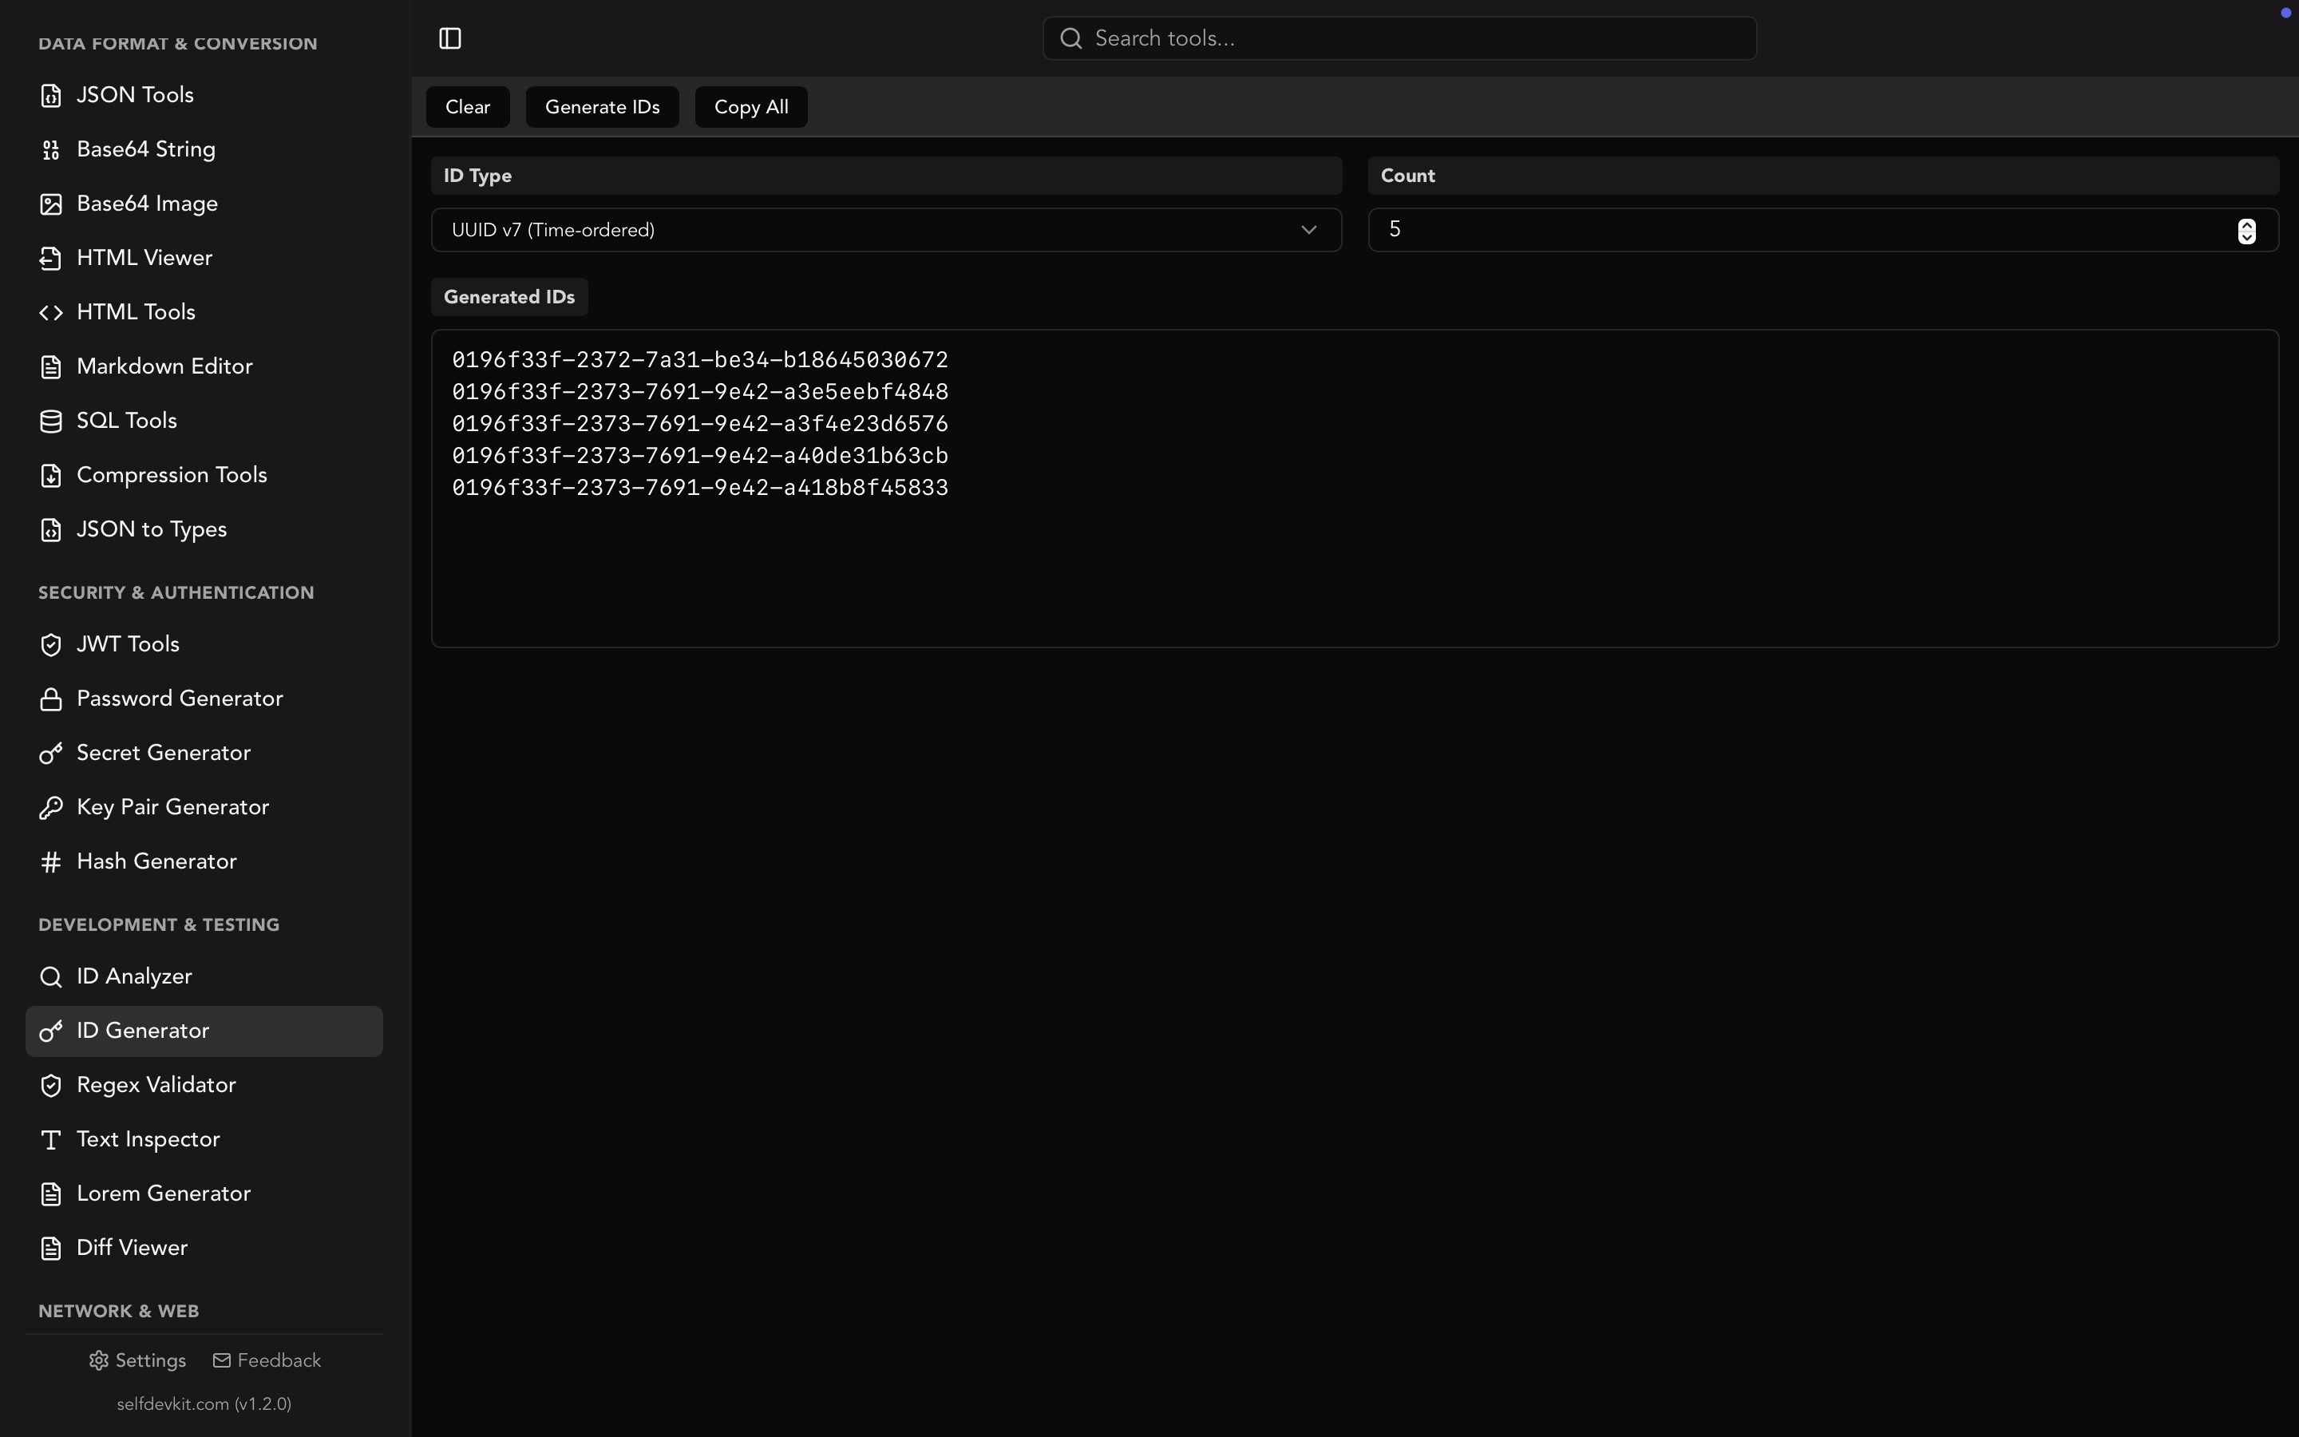This screenshot has width=2299, height=1437.
Task: Copy all generated IDs
Action: click(x=750, y=106)
